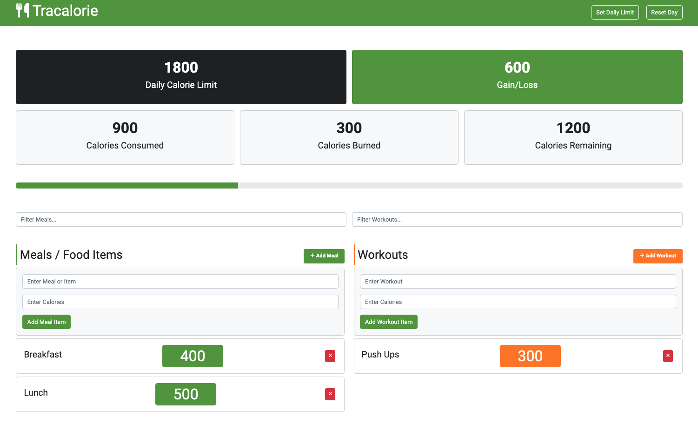Click the meal Enter Calories field

click(x=180, y=302)
